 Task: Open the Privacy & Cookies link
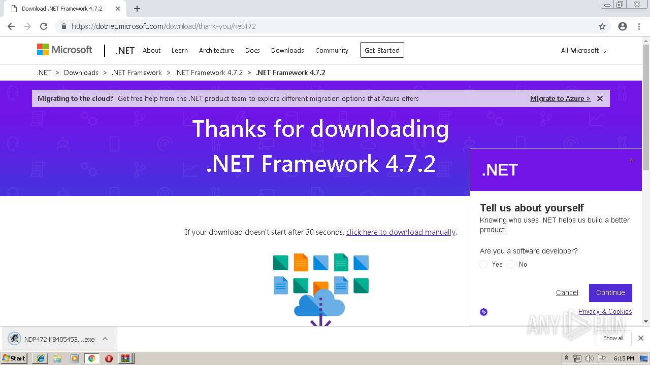click(605, 311)
